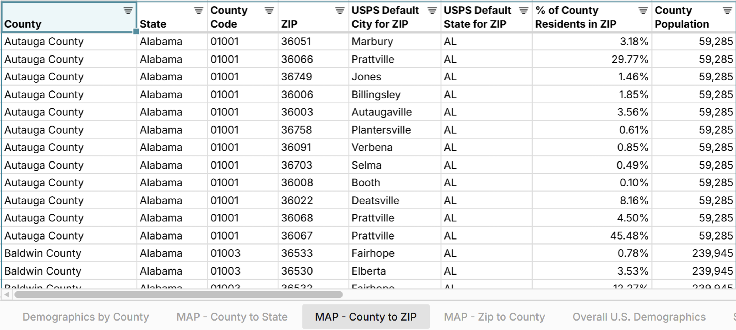736x330 pixels.
Task: Select the County header cell
Action: point(69,17)
